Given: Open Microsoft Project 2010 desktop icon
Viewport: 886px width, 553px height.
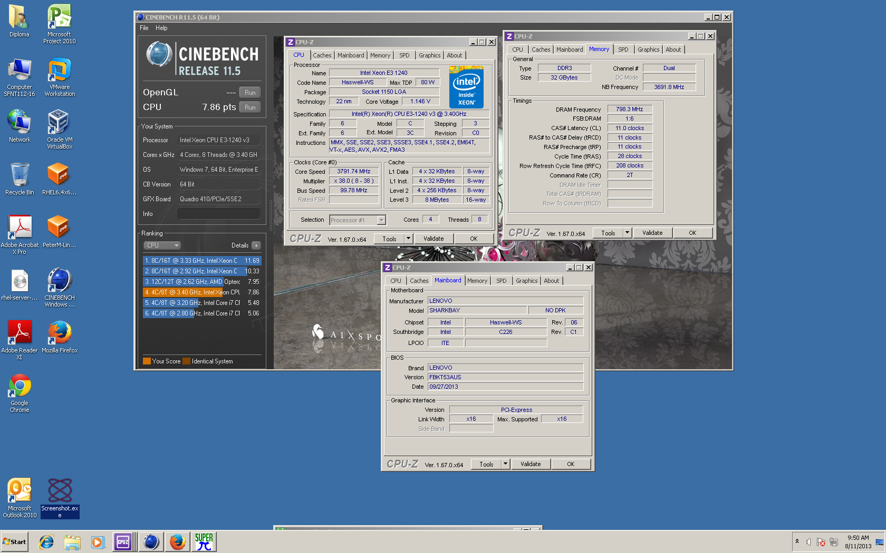Looking at the screenshot, I should 59,24.
